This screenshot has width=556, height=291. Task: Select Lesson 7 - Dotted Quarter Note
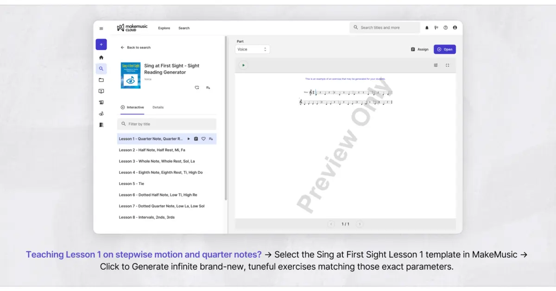click(x=162, y=206)
